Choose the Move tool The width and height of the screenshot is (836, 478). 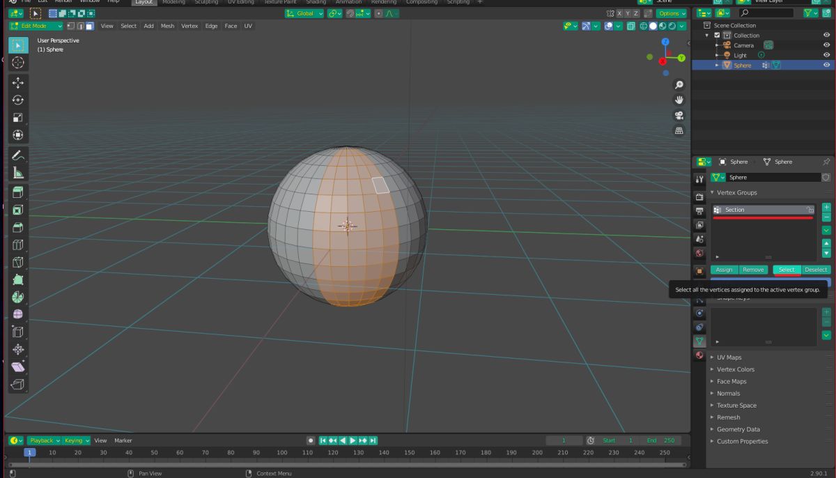tap(18, 83)
